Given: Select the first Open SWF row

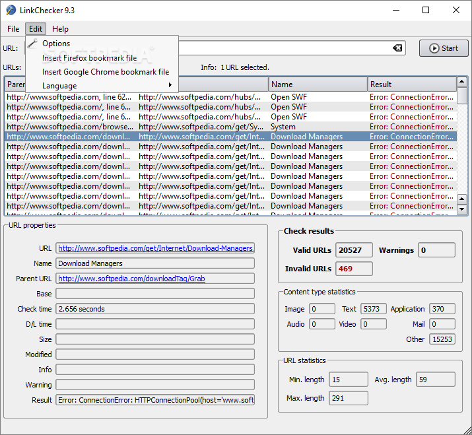Looking at the screenshot, I should (x=230, y=97).
